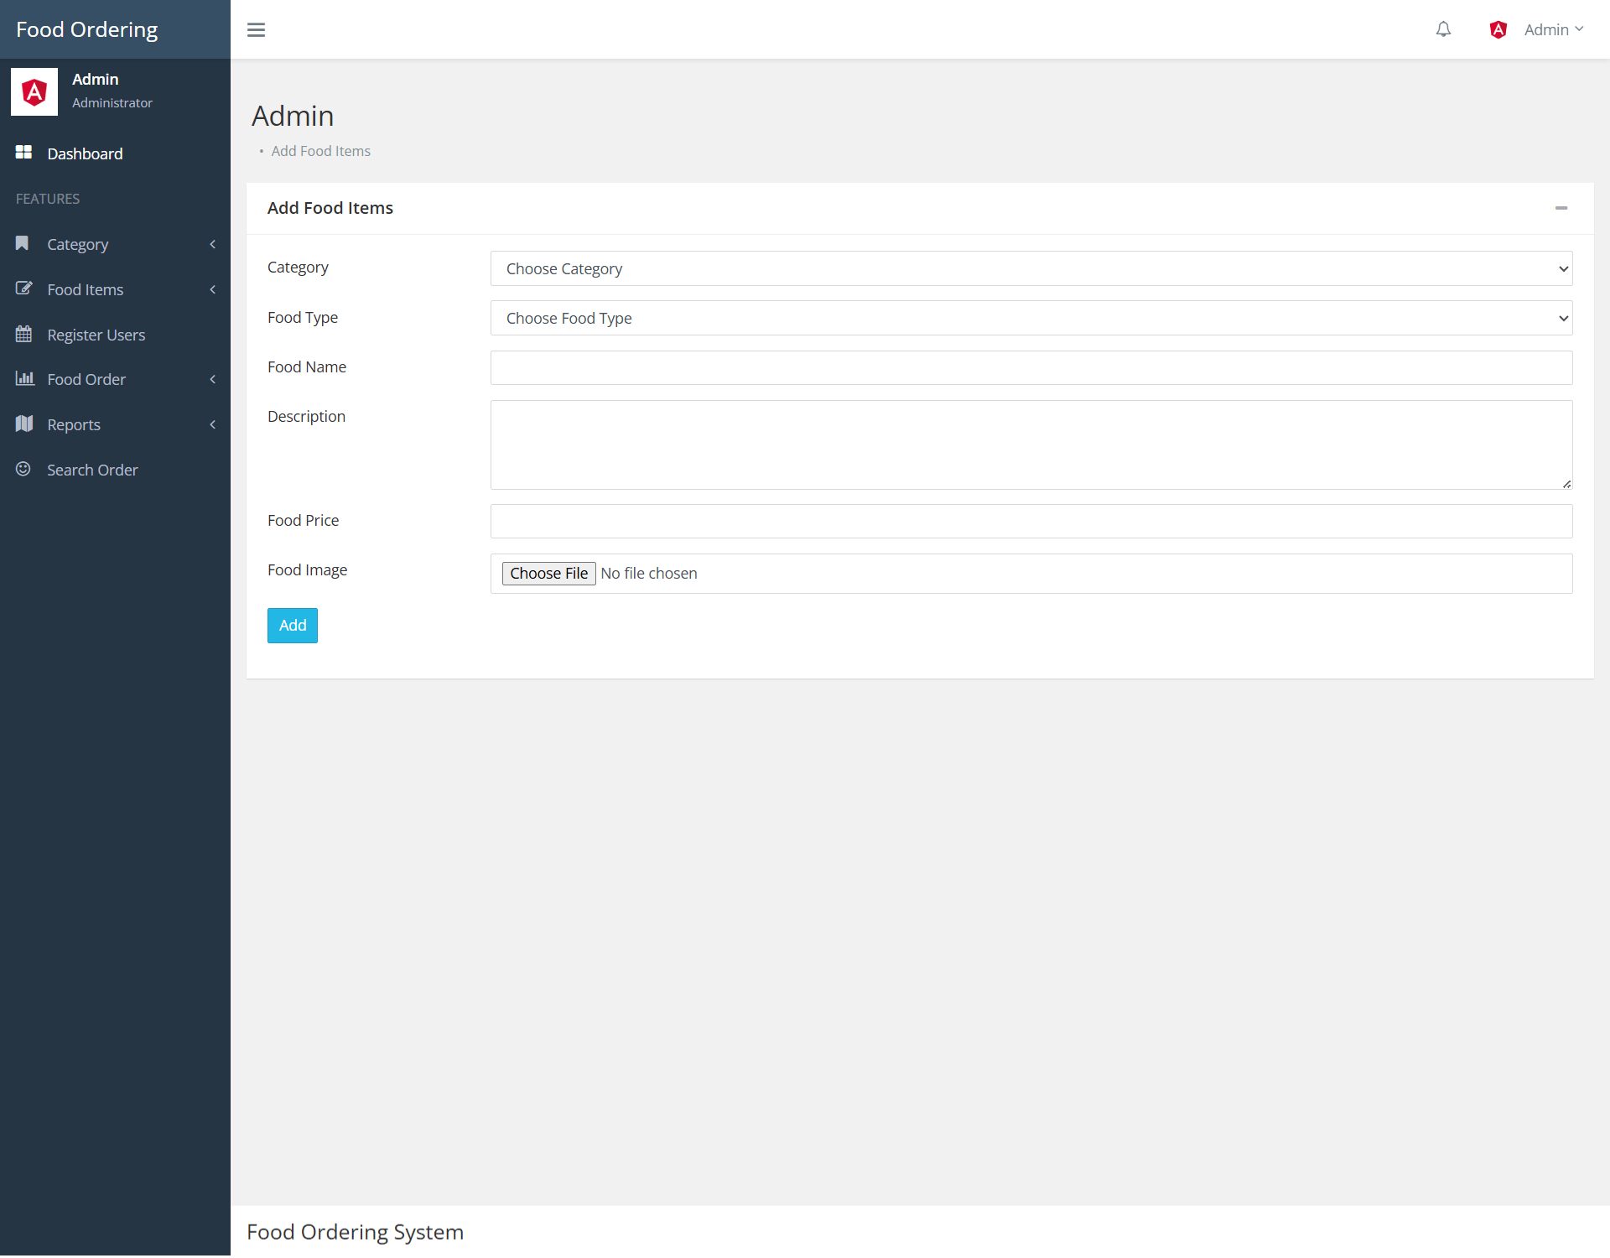
Task: Collapse the Add Food Items panel
Action: pos(1561,208)
